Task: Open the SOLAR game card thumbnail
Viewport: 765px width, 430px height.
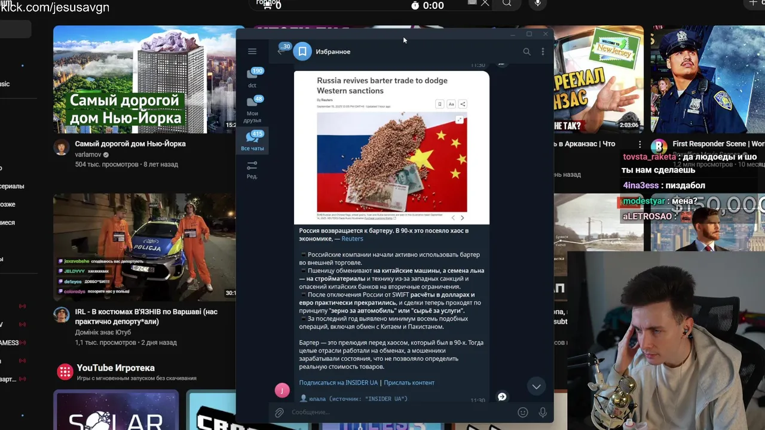Action: click(x=116, y=410)
